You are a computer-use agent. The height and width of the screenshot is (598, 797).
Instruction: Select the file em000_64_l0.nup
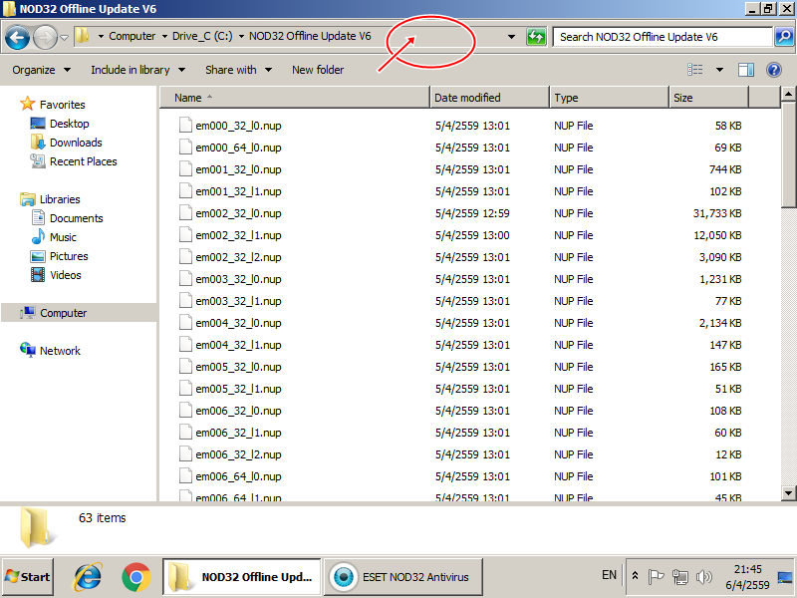(238, 148)
